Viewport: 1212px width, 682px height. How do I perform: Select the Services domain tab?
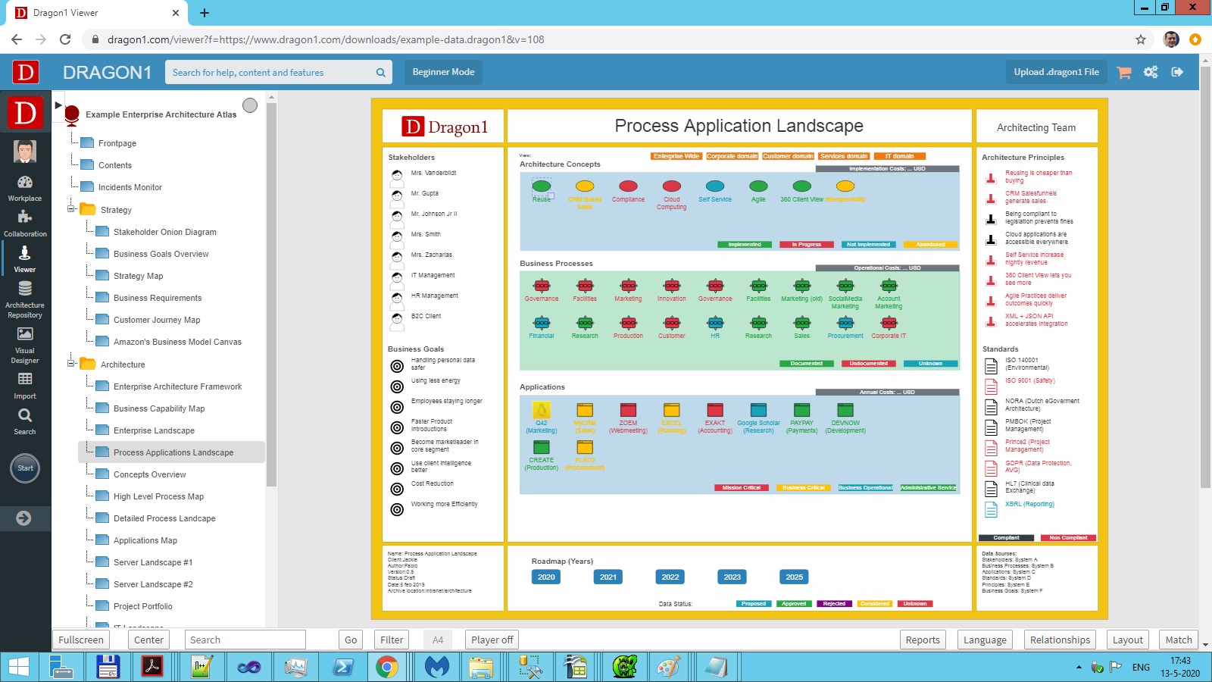844,156
